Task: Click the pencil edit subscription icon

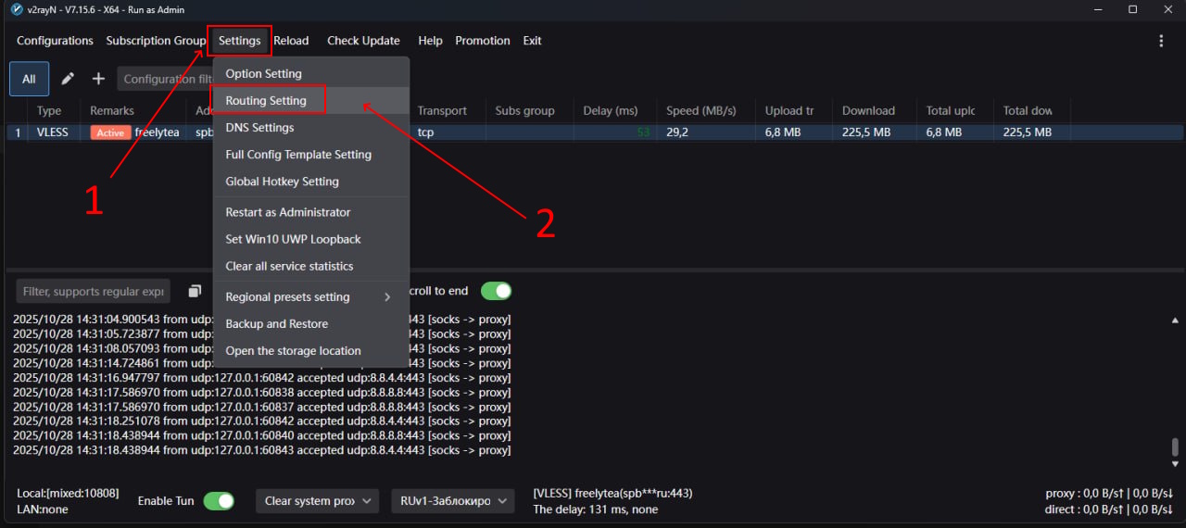Action: click(x=68, y=79)
